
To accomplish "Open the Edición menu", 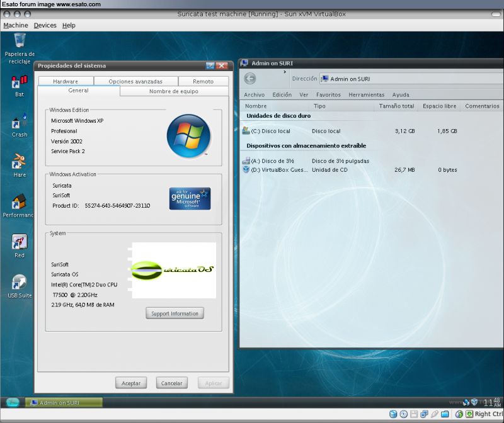I will [x=282, y=95].
